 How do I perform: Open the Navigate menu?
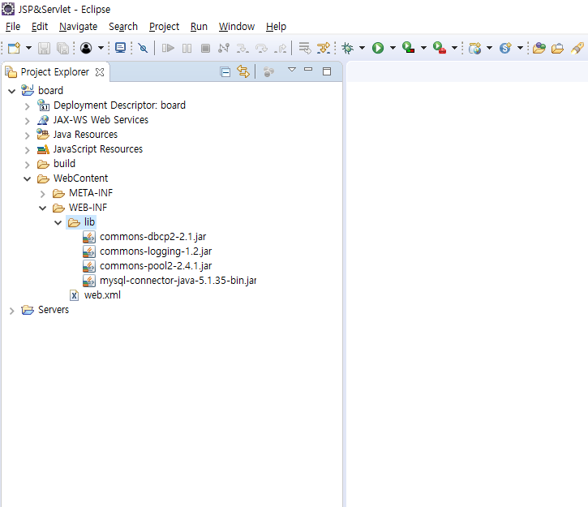79,27
